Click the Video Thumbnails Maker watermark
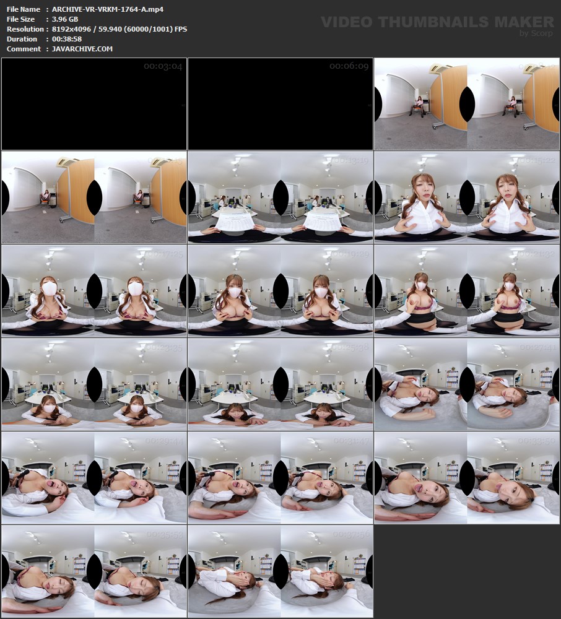The height and width of the screenshot is (619, 561). pos(437,22)
